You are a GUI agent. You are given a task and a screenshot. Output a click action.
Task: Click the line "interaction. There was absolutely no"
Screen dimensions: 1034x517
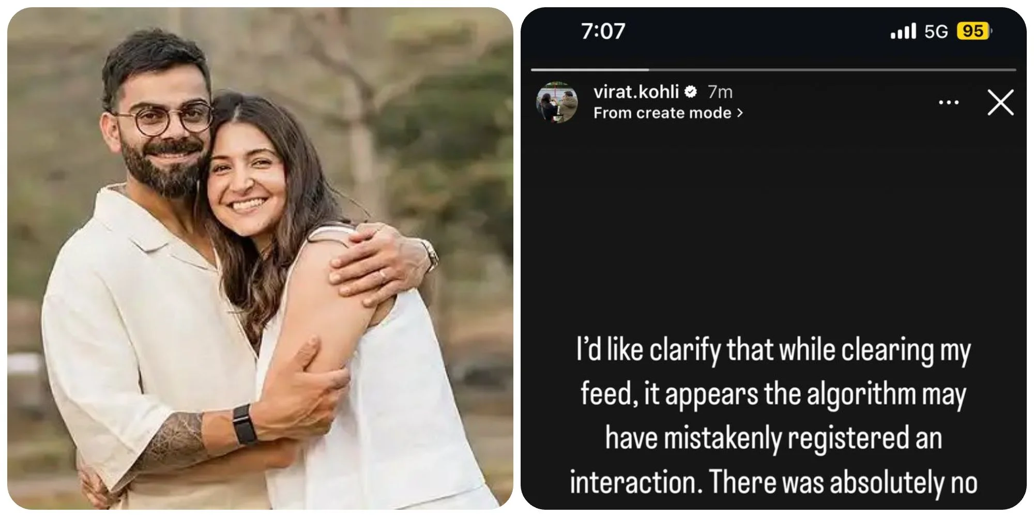point(773,482)
